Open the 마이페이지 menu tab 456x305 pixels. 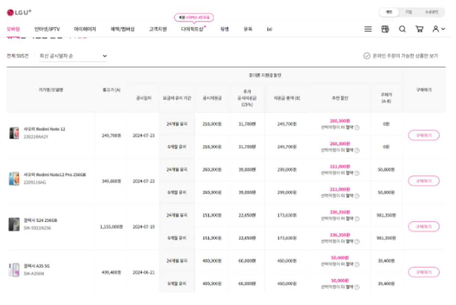85,29
